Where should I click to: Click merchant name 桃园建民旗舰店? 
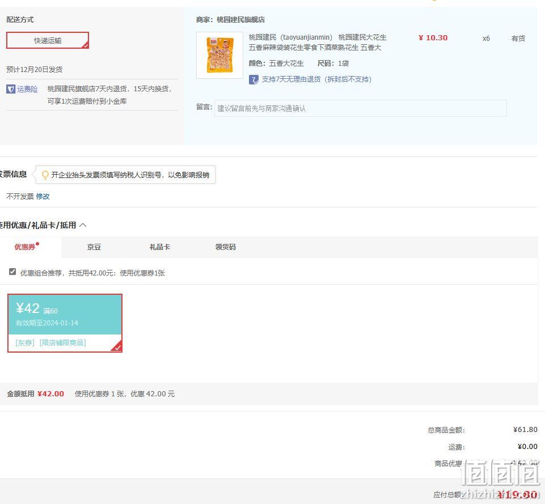pyautogui.click(x=240, y=19)
